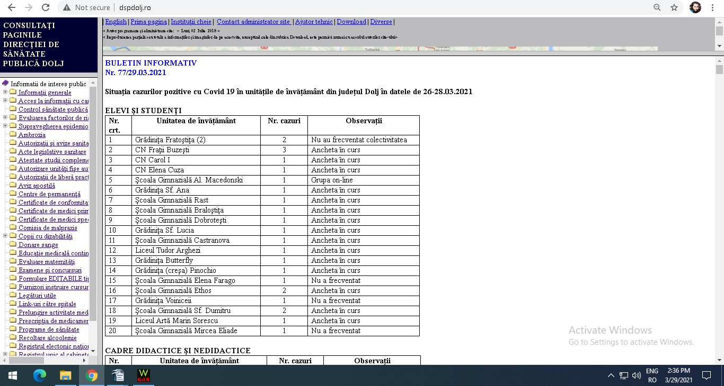Click the top header frame scrollbar's down arrow
Screen dimensions: 724x386
click(x=719, y=47)
